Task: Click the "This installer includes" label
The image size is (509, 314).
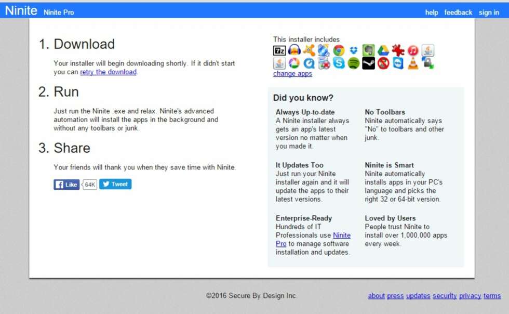Action: pos(306,40)
